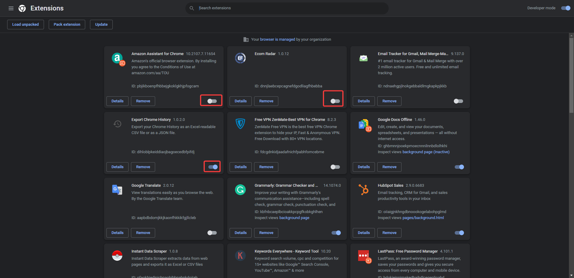
Task: Disable the Grammarly extension
Action: (336, 233)
